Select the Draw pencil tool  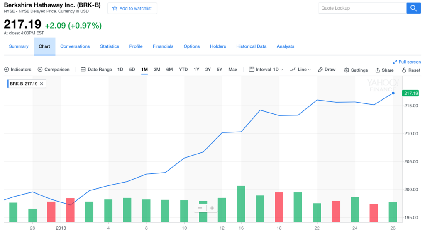(x=320, y=70)
